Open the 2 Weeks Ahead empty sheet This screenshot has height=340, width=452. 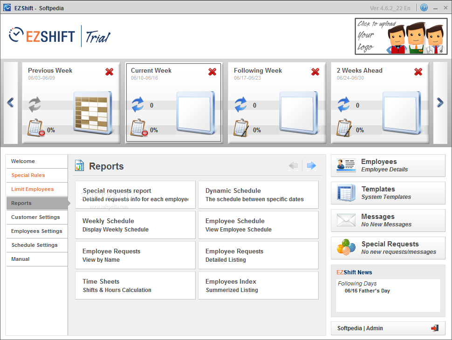click(x=402, y=113)
